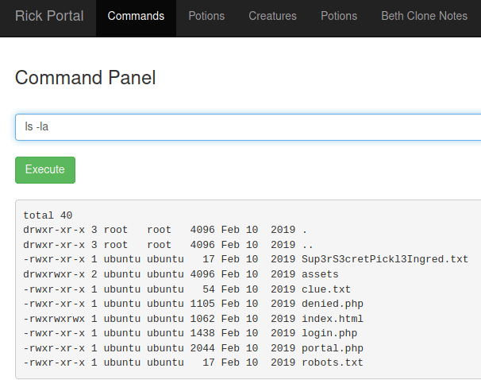Click the 'total 40' line in the output

coord(48,215)
